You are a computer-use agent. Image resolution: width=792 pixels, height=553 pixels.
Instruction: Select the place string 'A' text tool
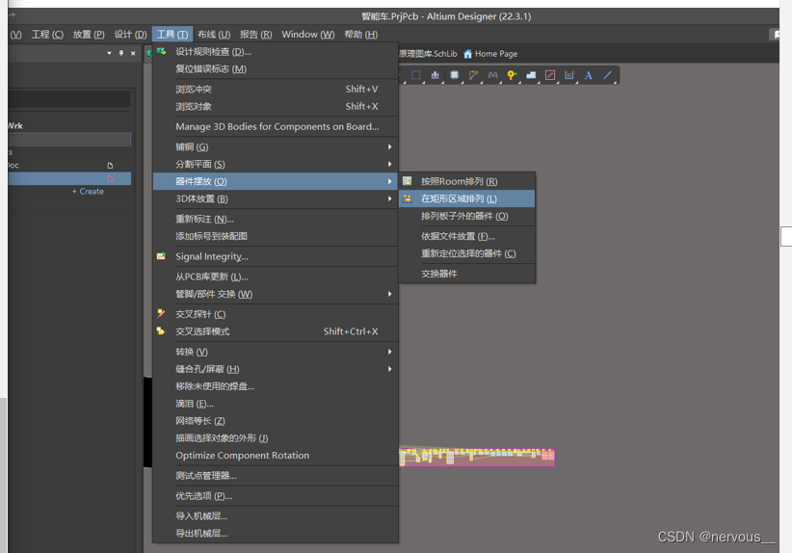588,75
